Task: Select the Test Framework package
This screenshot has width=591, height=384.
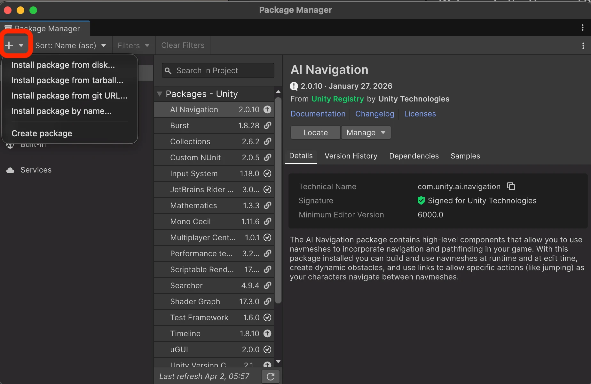Action: 214,317
